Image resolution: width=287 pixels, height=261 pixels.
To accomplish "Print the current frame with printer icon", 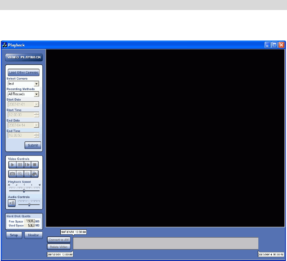I will click(x=35, y=174).
